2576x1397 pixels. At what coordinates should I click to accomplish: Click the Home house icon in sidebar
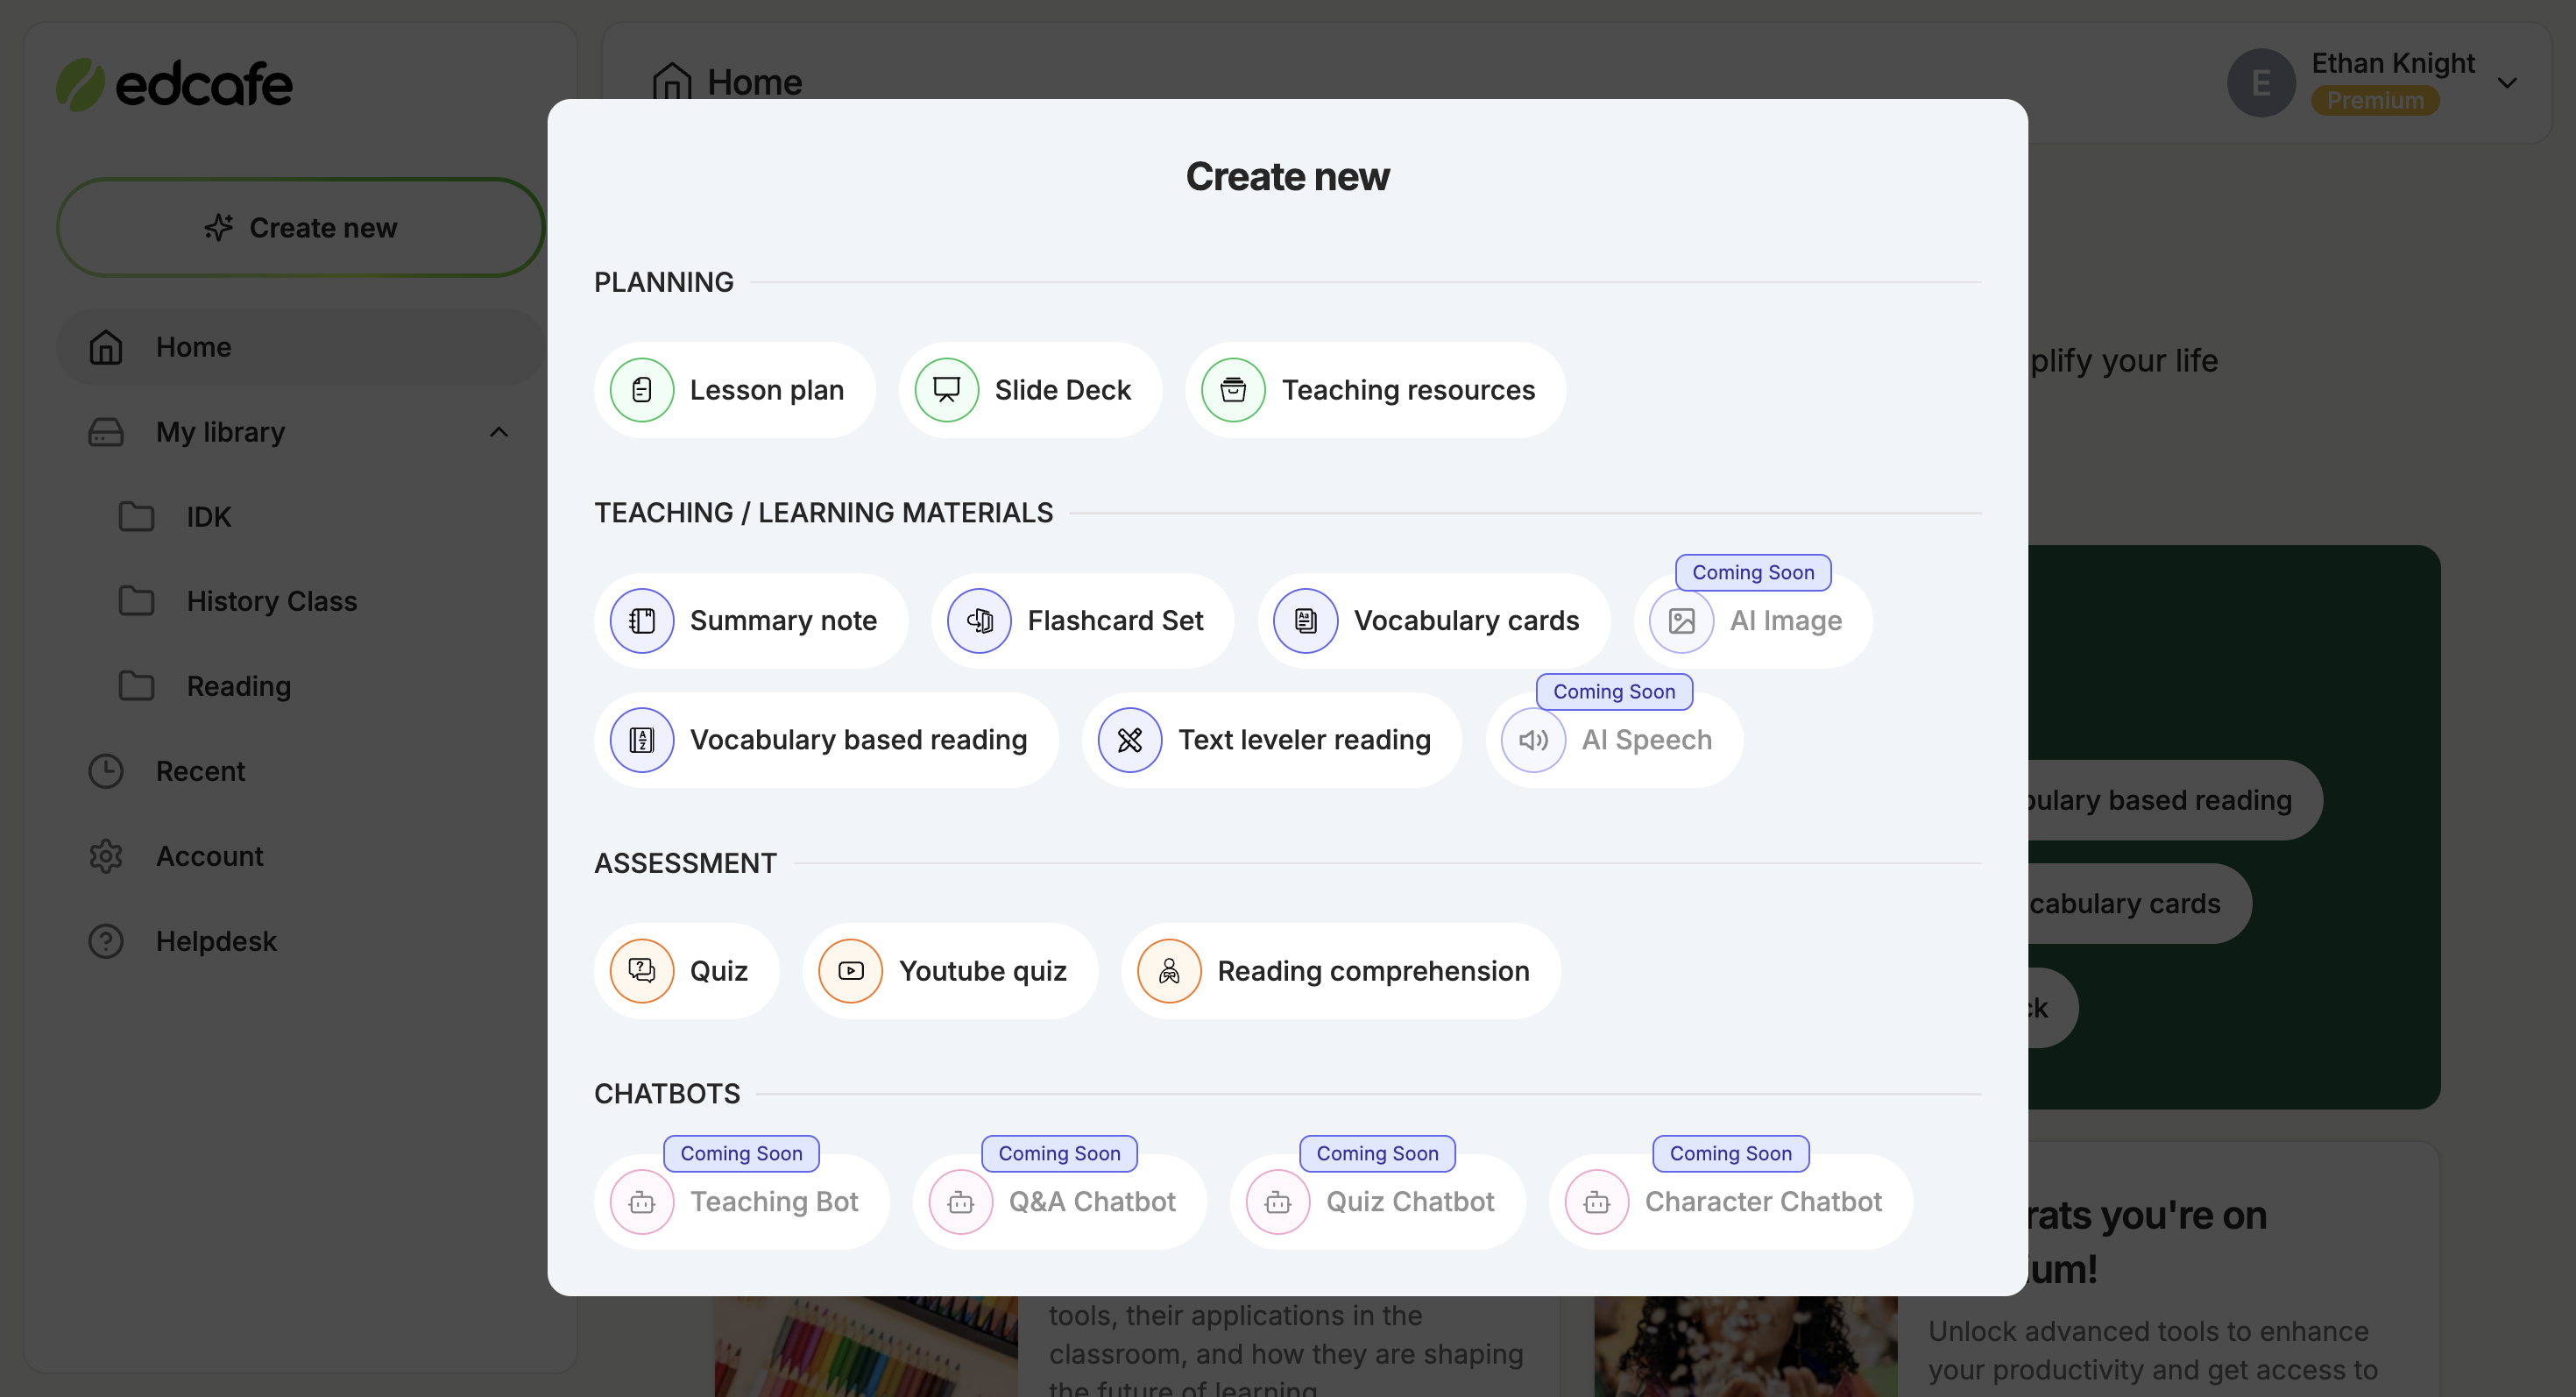(106, 347)
